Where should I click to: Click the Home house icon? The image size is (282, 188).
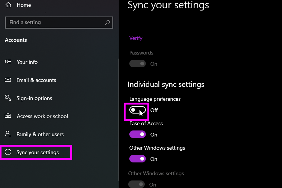(8, 5)
